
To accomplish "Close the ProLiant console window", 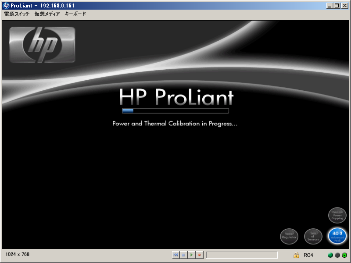I will 344,6.
